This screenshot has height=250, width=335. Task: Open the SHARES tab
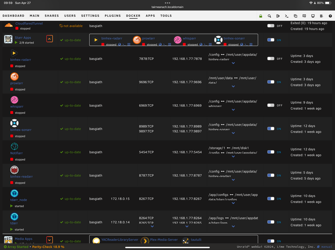(x=52, y=16)
